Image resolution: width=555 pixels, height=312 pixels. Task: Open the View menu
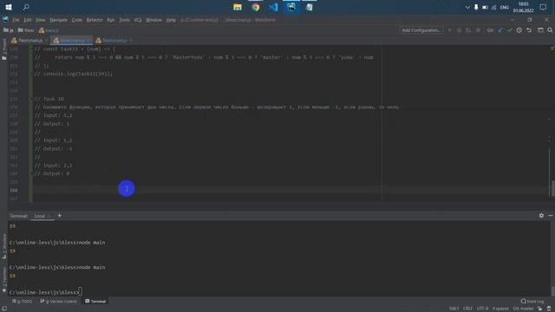tap(41, 20)
